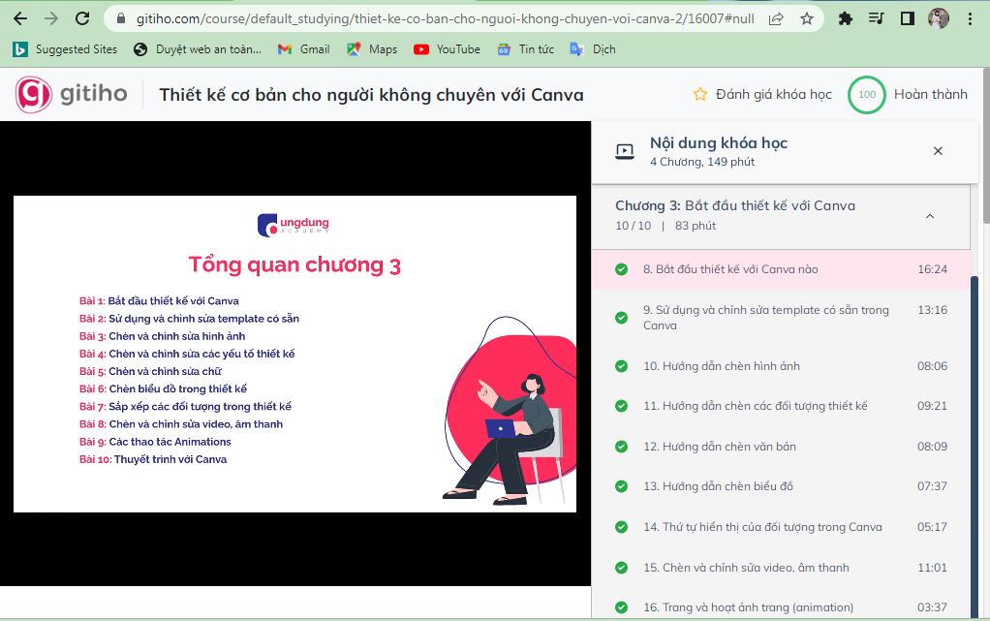The width and height of the screenshot is (990, 621).
Task: Open lesson 8 Bắt đầu thiết kế với Canva nào
Action: coord(781,269)
